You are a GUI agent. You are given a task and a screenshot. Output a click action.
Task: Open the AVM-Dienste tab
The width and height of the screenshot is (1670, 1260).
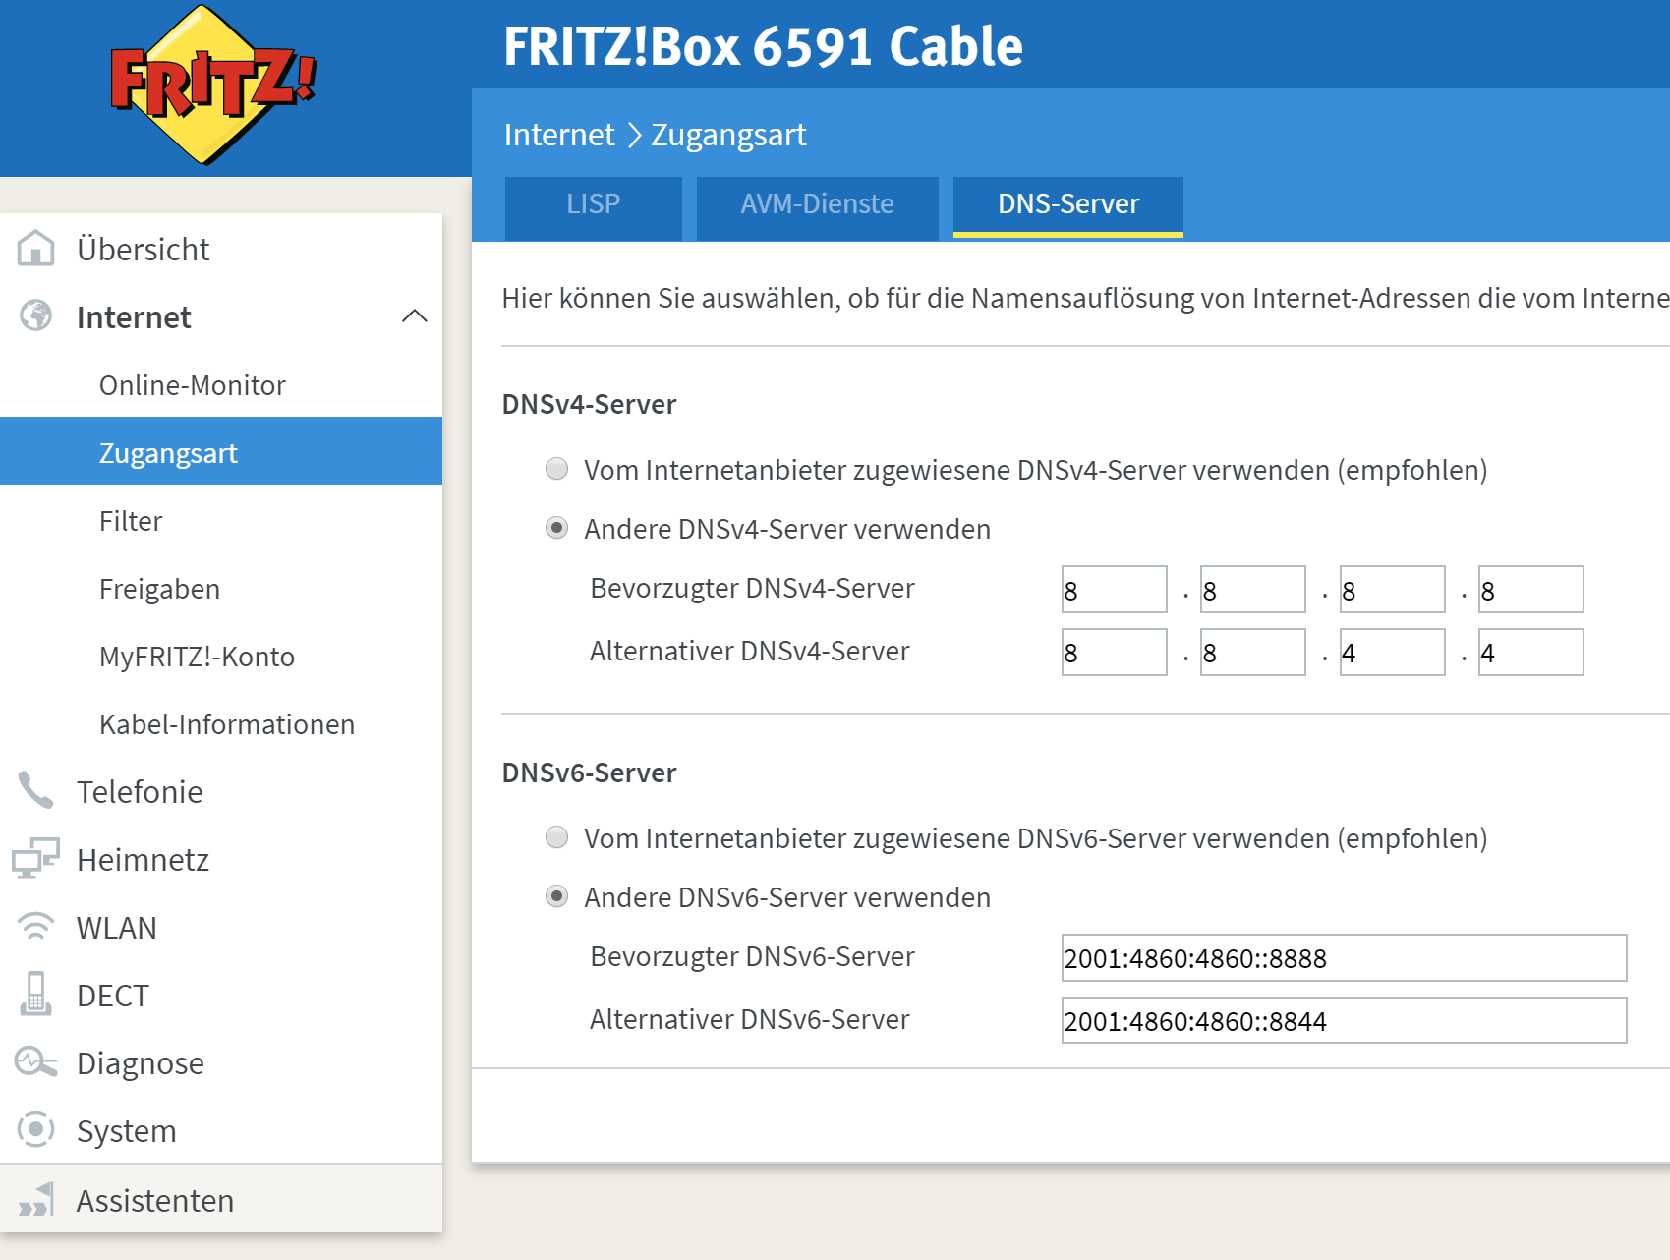[818, 207]
